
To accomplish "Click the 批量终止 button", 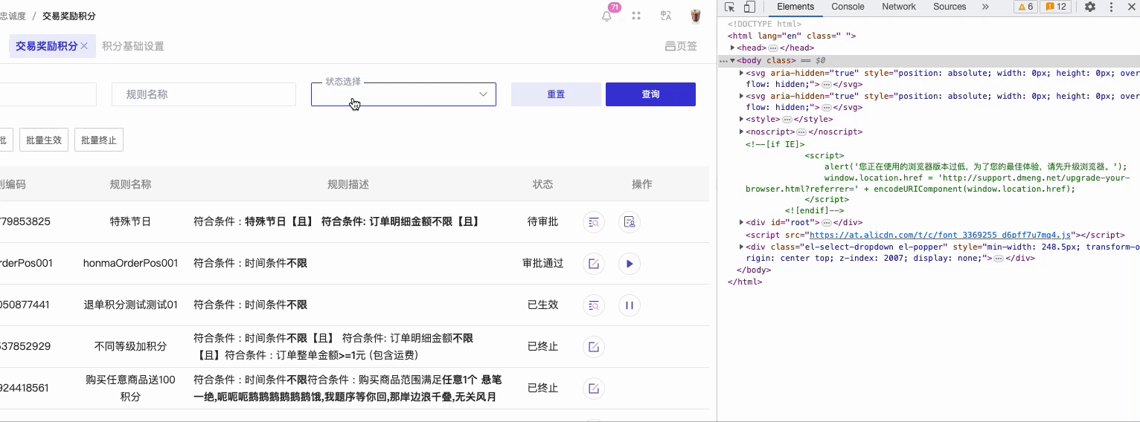I will click(x=99, y=140).
